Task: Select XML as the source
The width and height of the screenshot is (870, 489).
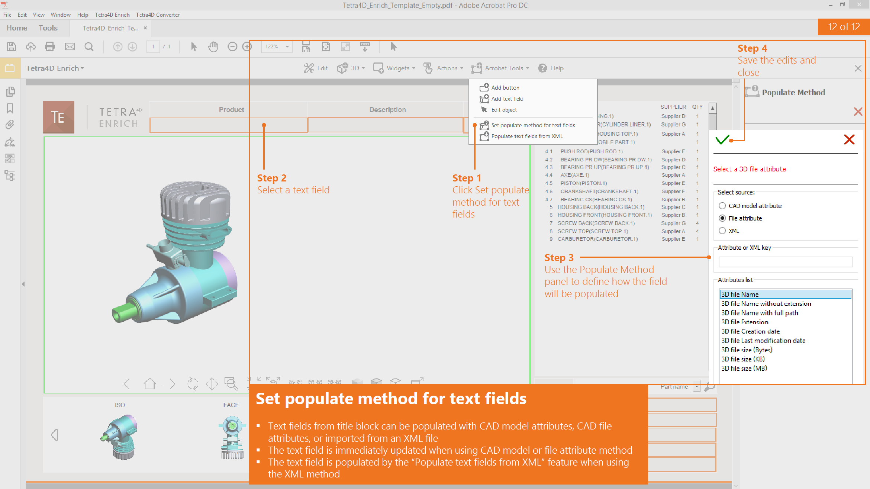Action: 722,231
